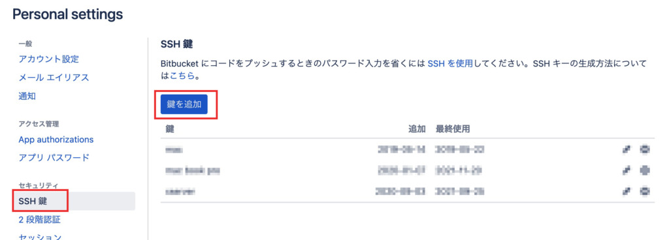Delete the second SSH key in the list

tap(645, 170)
